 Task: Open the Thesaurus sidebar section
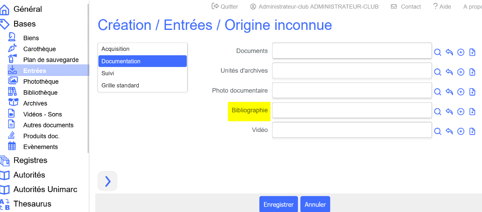[32, 204]
